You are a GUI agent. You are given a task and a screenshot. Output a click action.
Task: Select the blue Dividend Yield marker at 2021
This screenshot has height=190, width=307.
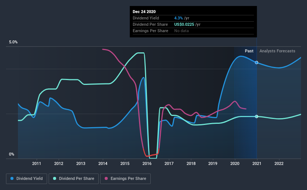257,62
